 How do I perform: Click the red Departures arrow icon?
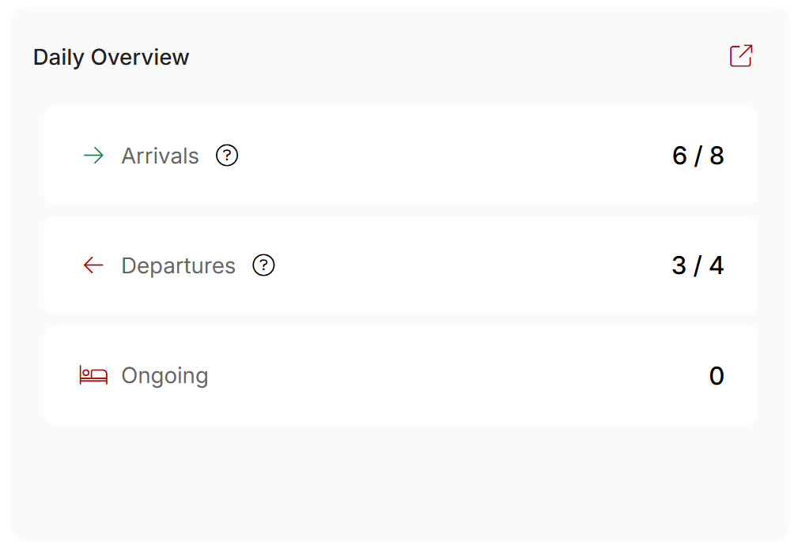click(x=93, y=265)
